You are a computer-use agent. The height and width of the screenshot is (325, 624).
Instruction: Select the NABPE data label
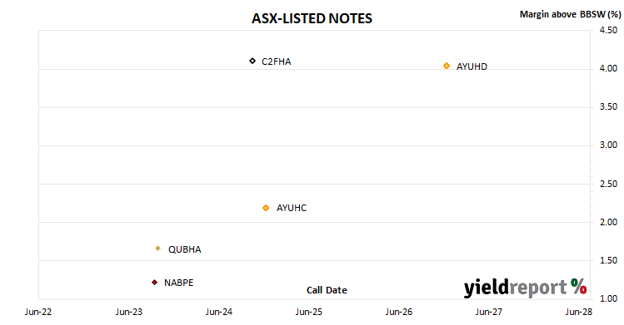tap(178, 283)
